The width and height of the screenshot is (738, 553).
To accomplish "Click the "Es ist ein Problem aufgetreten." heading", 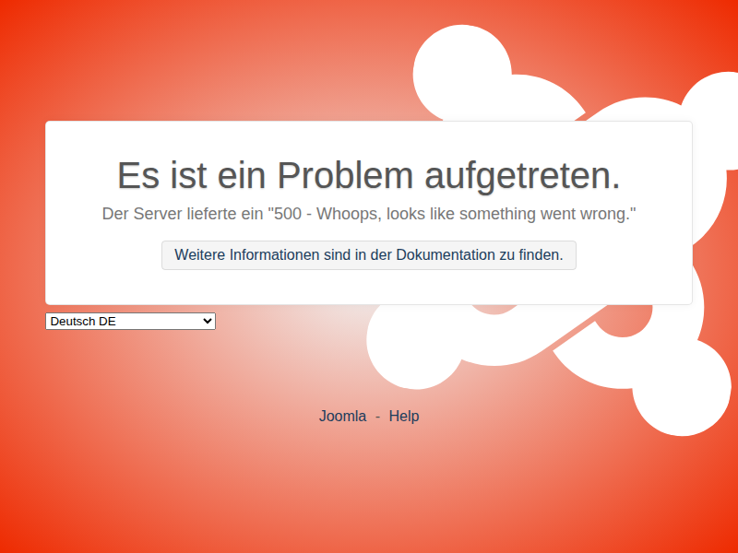I will click(x=369, y=175).
